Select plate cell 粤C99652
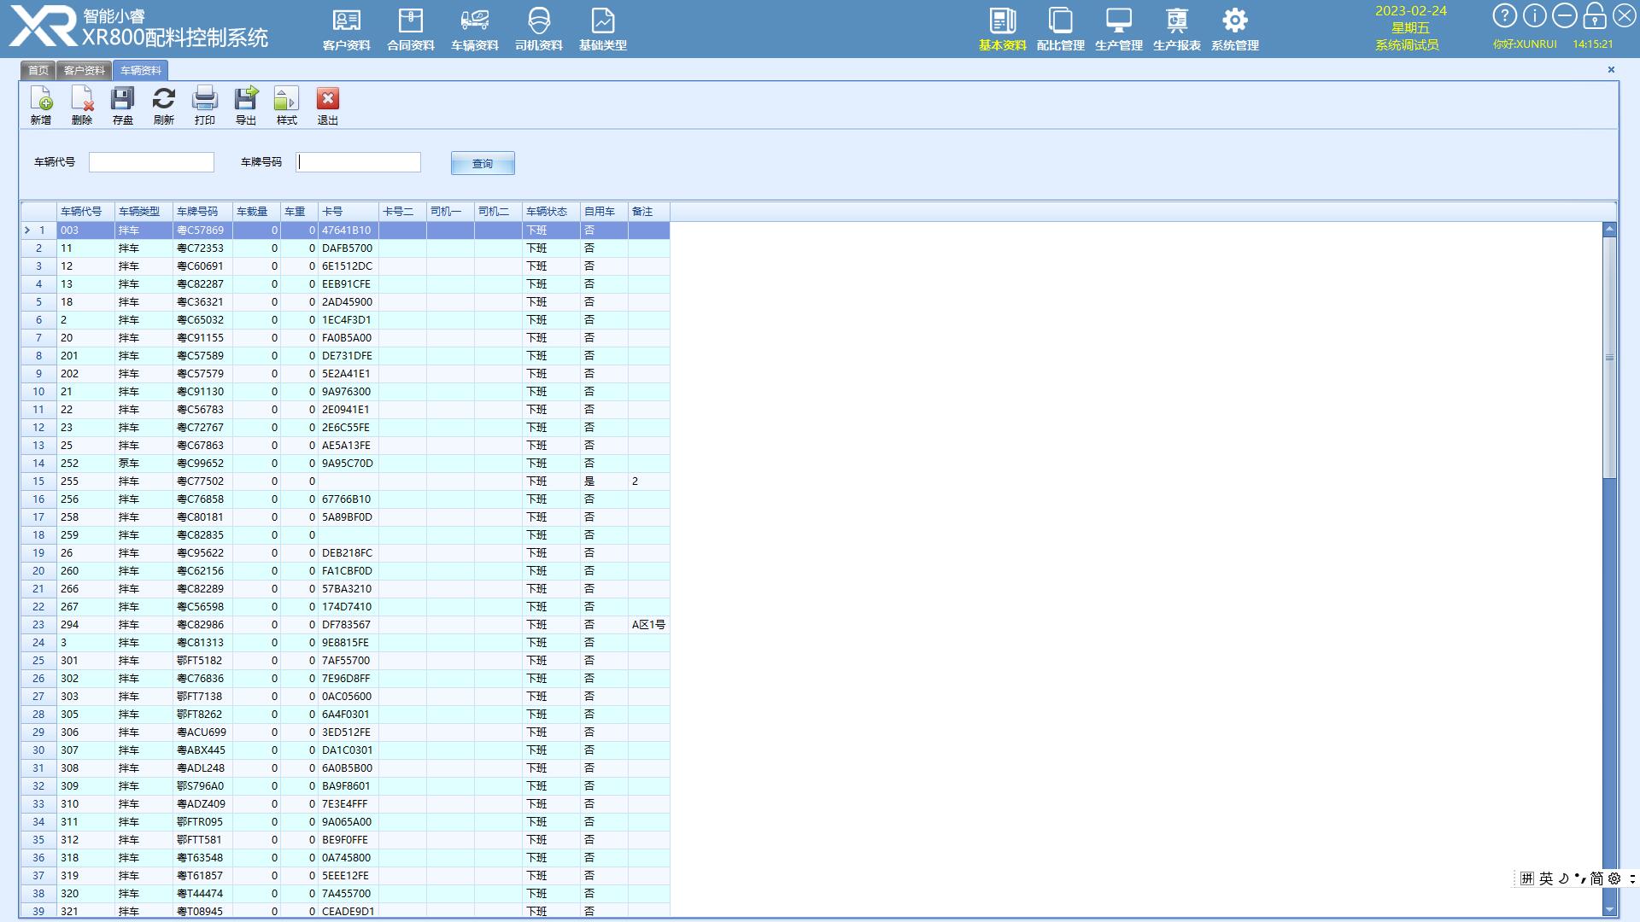The width and height of the screenshot is (1640, 922). pyautogui.click(x=202, y=464)
